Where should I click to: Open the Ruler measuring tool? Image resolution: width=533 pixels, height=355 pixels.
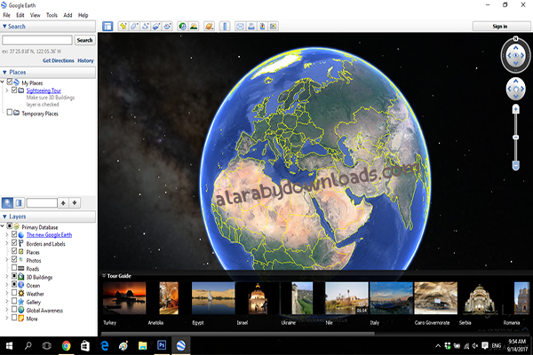[225, 26]
